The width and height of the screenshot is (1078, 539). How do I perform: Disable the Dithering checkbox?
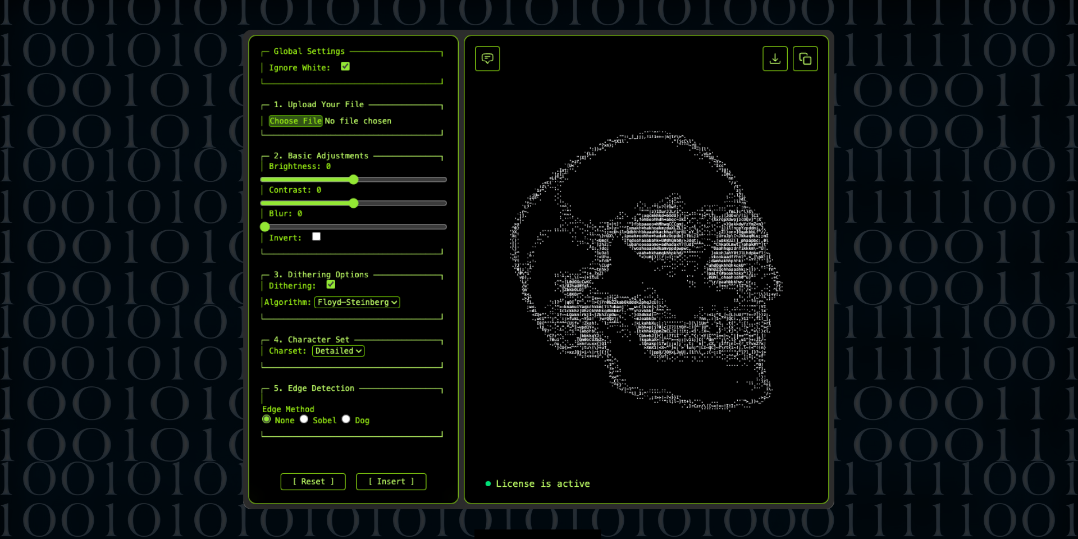pos(331,285)
